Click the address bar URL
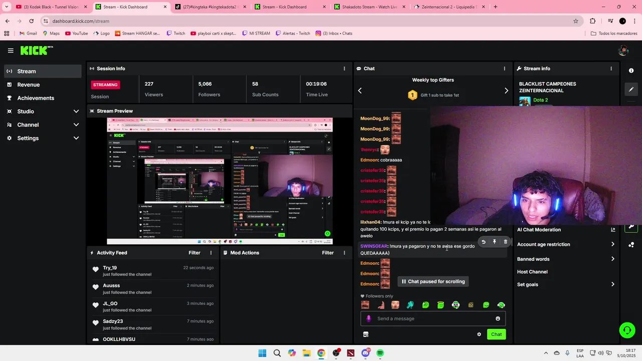The width and height of the screenshot is (642, 361). pos(81,21)
